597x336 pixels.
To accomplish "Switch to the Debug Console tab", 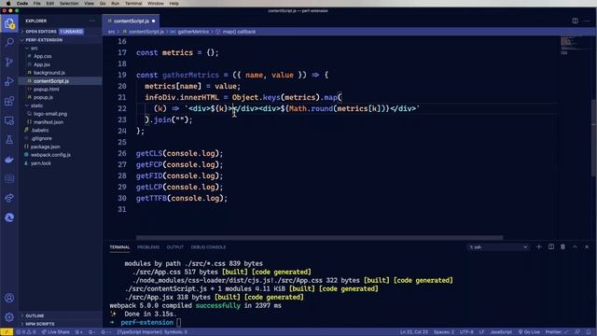I will tap(208, 247).
